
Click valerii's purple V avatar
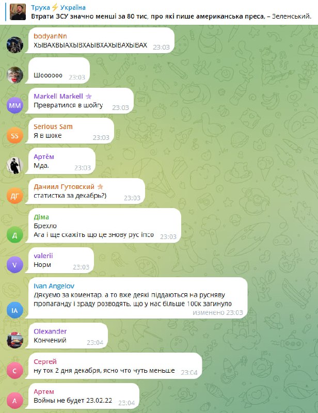[15, 265]
